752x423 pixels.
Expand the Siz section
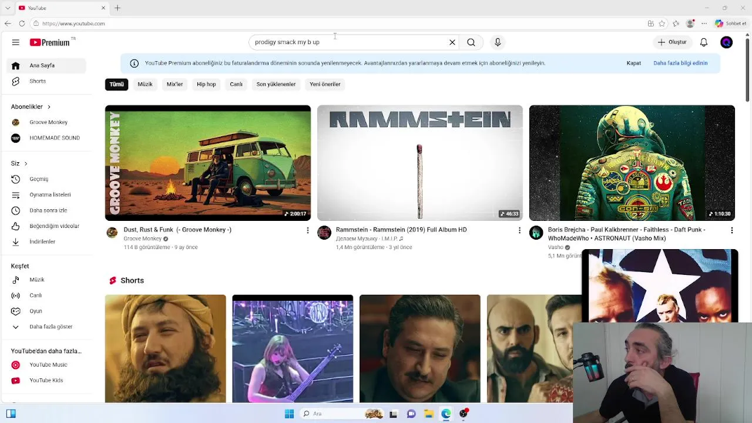click(19, 163)
